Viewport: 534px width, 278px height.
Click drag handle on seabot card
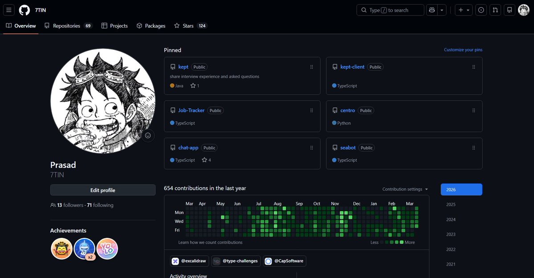[474, 148]
